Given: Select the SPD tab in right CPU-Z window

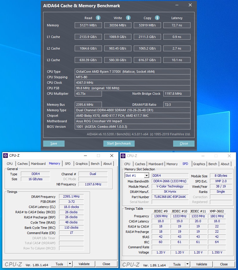Looking at the screenshot, I should (x=185, y=164).
